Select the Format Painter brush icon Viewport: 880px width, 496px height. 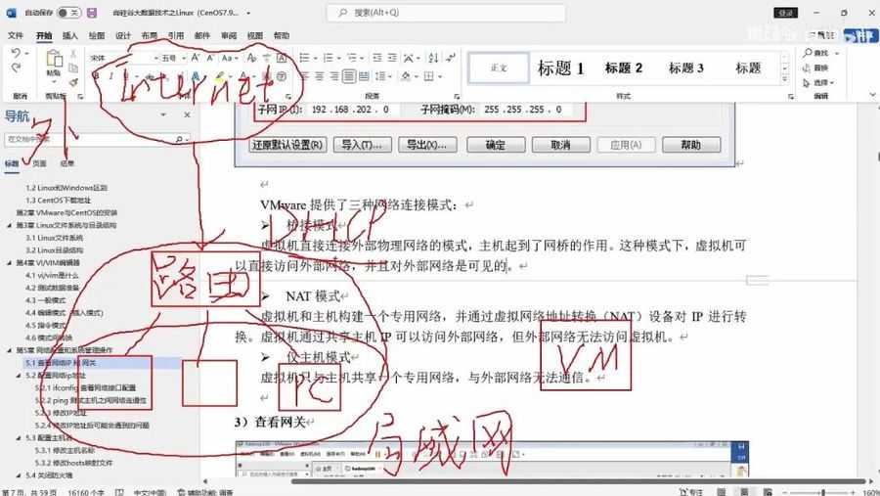tap(73, 82)
